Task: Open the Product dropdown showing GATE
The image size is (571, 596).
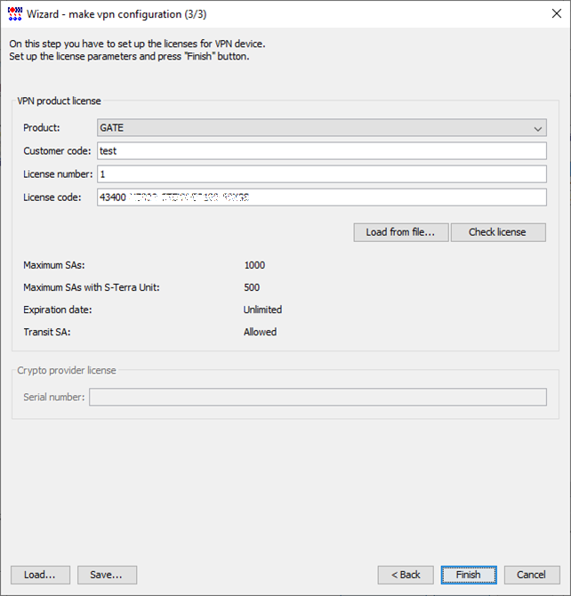Action: (321, 128)
